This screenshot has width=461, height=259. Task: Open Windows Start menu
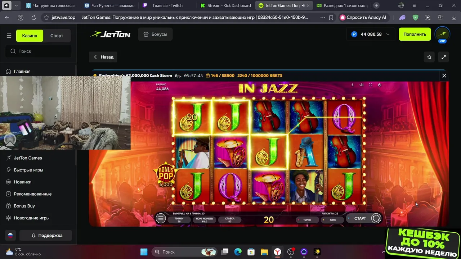coord(144,252)
